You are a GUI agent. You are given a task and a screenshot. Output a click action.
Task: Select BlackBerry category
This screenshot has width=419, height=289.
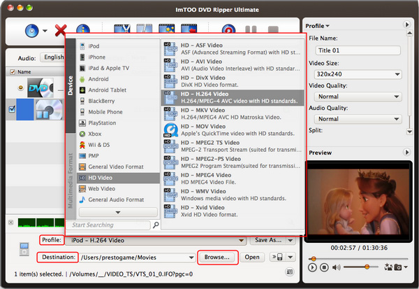coord(118,101)
